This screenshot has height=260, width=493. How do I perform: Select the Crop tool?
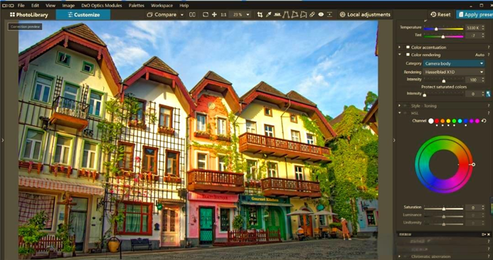[260, 14]
